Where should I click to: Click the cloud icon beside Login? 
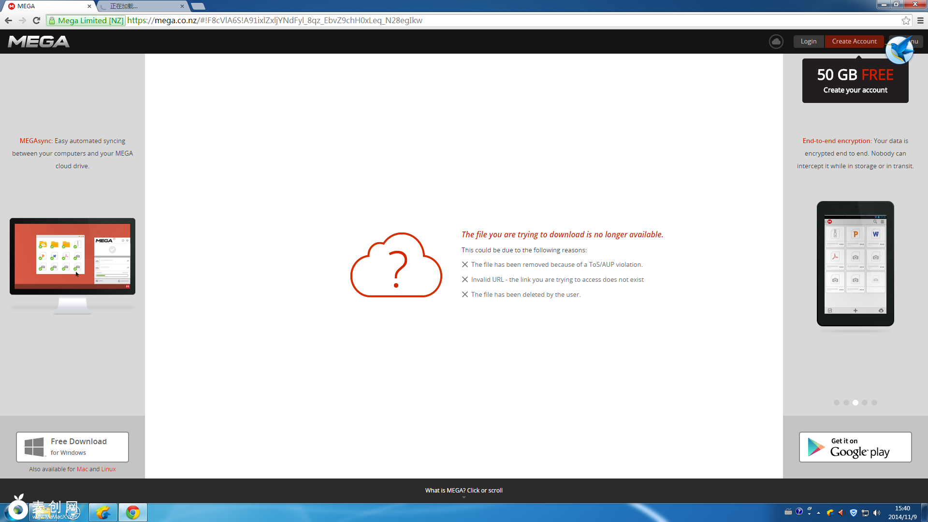[776, 42]
